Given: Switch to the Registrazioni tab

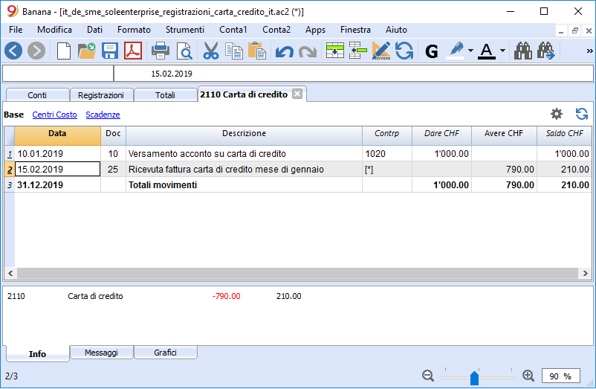Looking at the screenshot, I should point(101,95).
